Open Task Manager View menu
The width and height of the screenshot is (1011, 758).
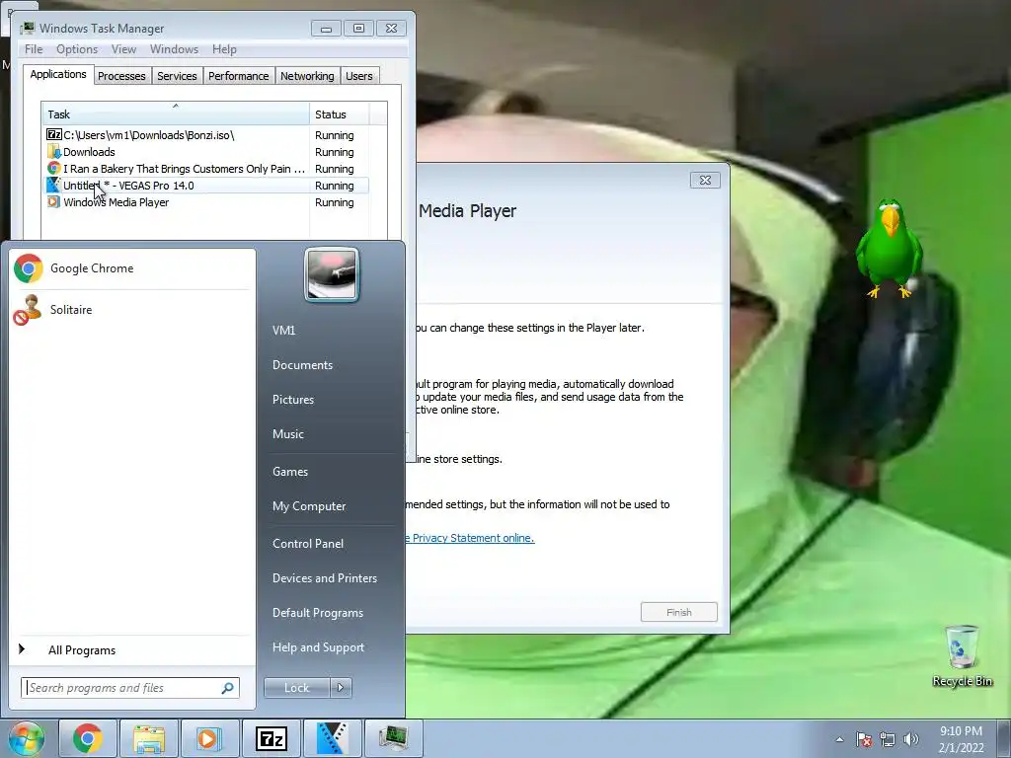(x=123, y=49)
